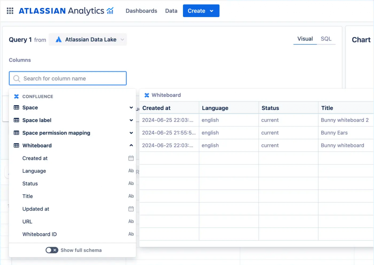Click the Ab type icon next to URL

click(x=131, y=221)
